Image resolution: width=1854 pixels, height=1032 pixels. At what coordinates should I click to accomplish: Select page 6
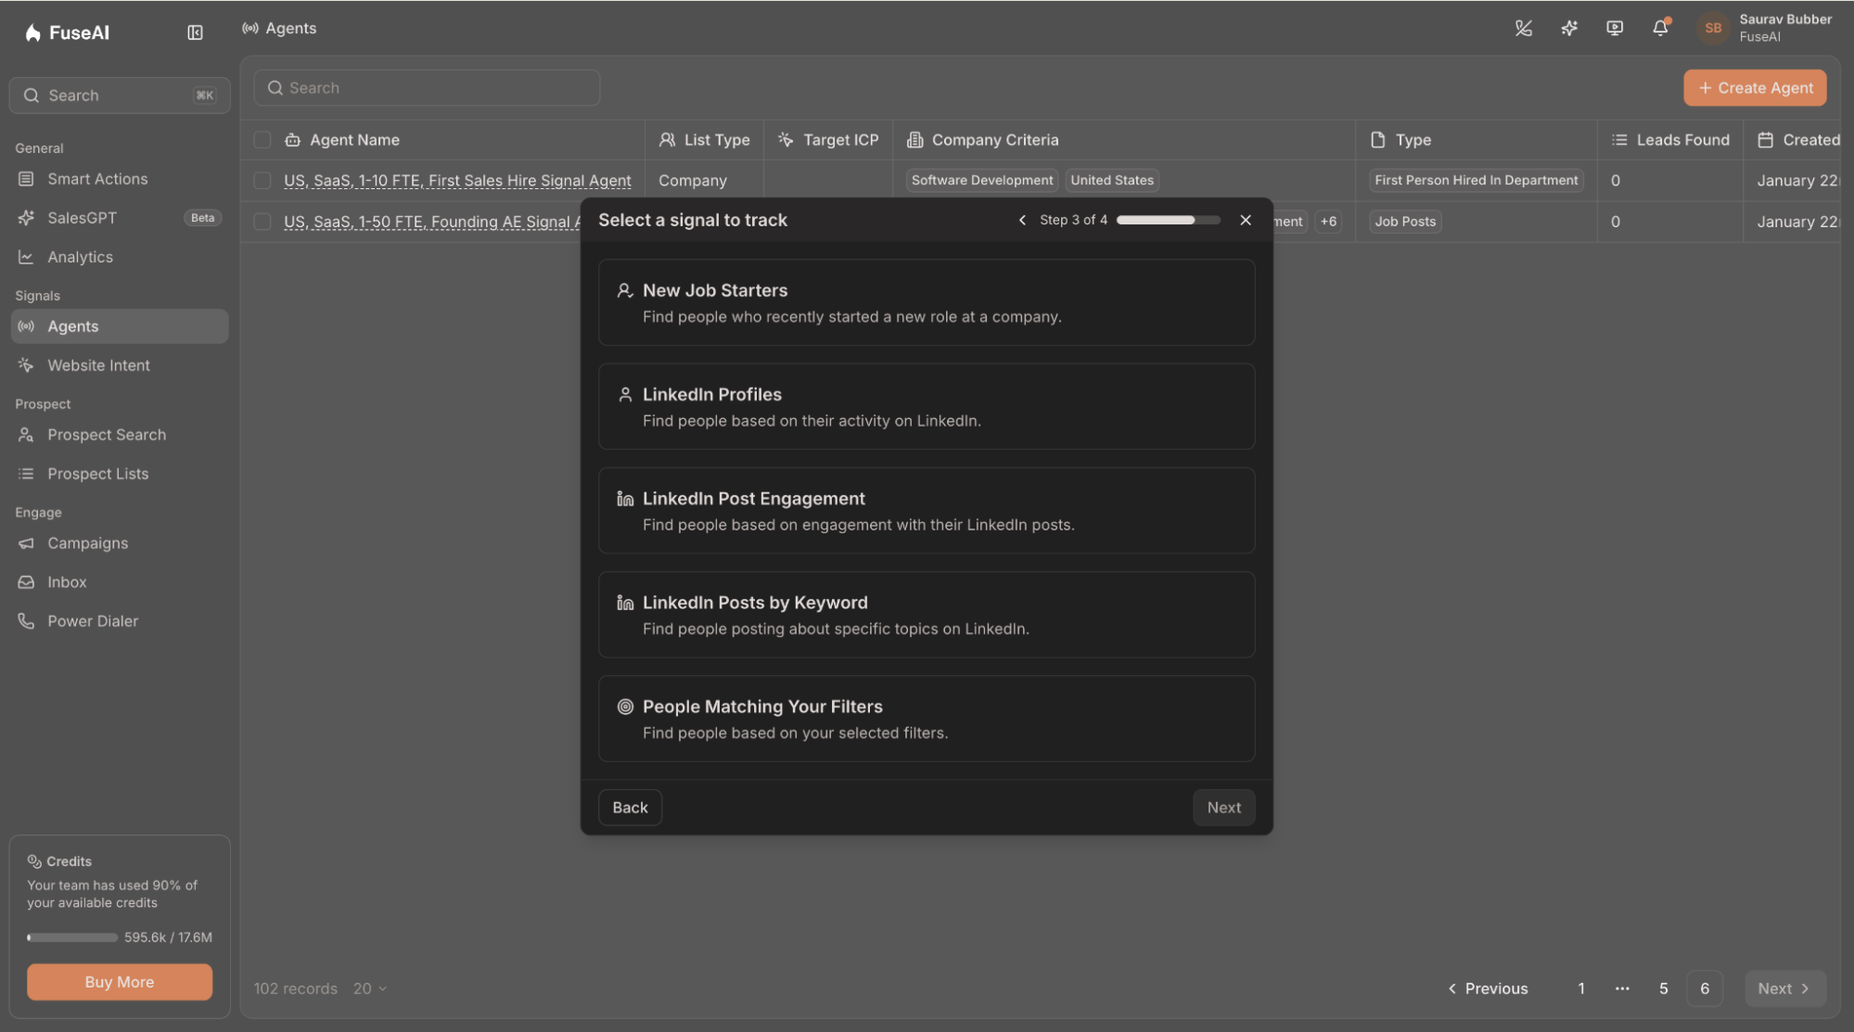coord(1705,988)
